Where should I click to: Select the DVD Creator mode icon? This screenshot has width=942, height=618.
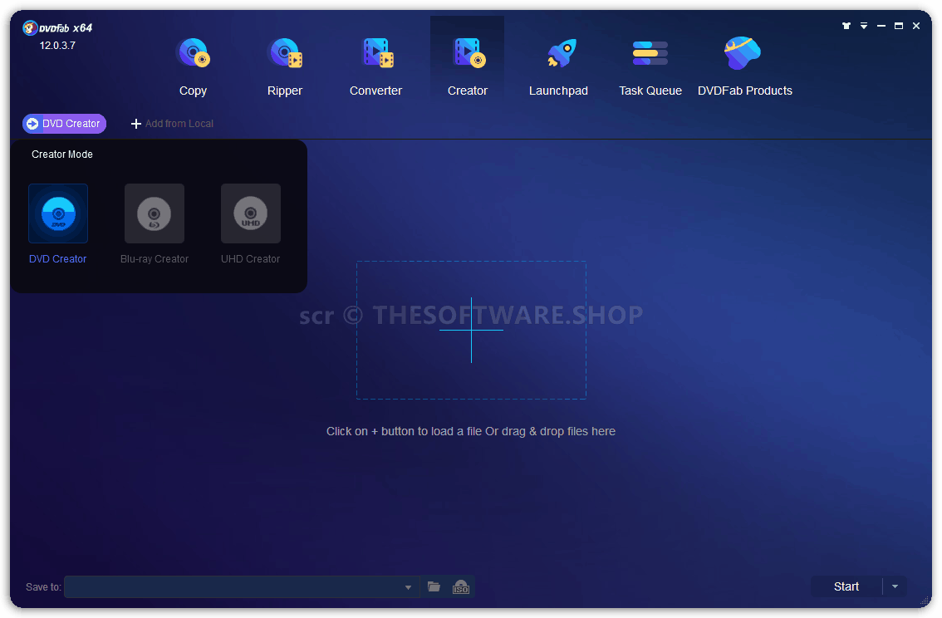58,213
